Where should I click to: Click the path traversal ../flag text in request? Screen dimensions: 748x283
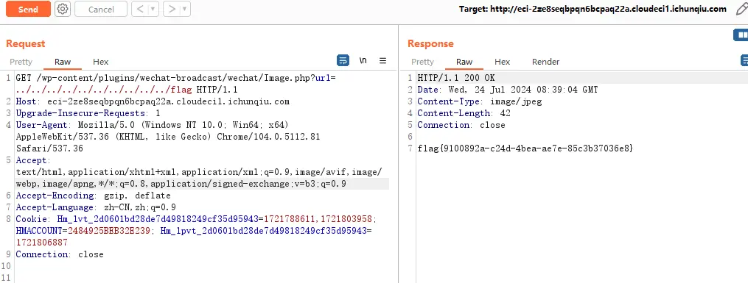[x=104, y=90]
